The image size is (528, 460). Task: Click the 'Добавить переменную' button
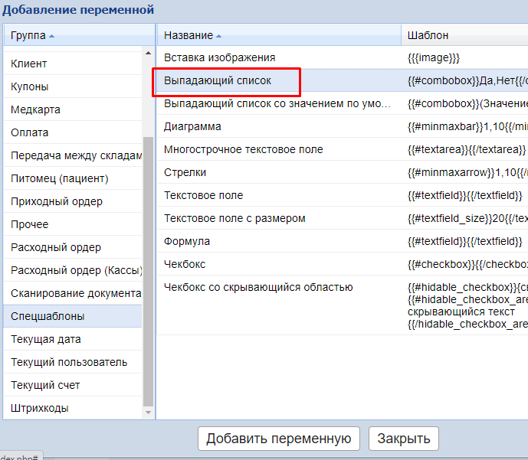point(278,439)
